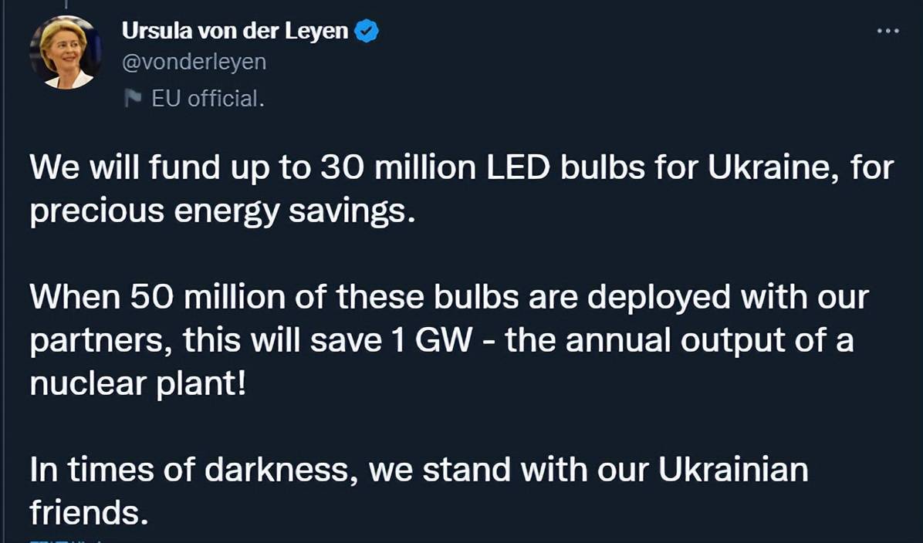Open the @vonderleyen handle link

[194, 62]
